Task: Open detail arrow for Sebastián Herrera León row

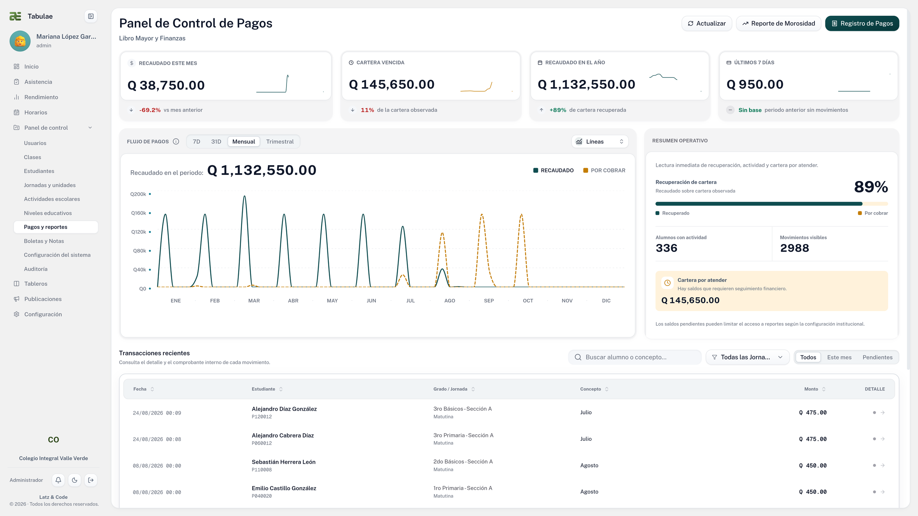Action: (882, 465)
